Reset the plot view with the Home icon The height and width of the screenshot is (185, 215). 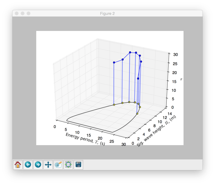(18, 164)
